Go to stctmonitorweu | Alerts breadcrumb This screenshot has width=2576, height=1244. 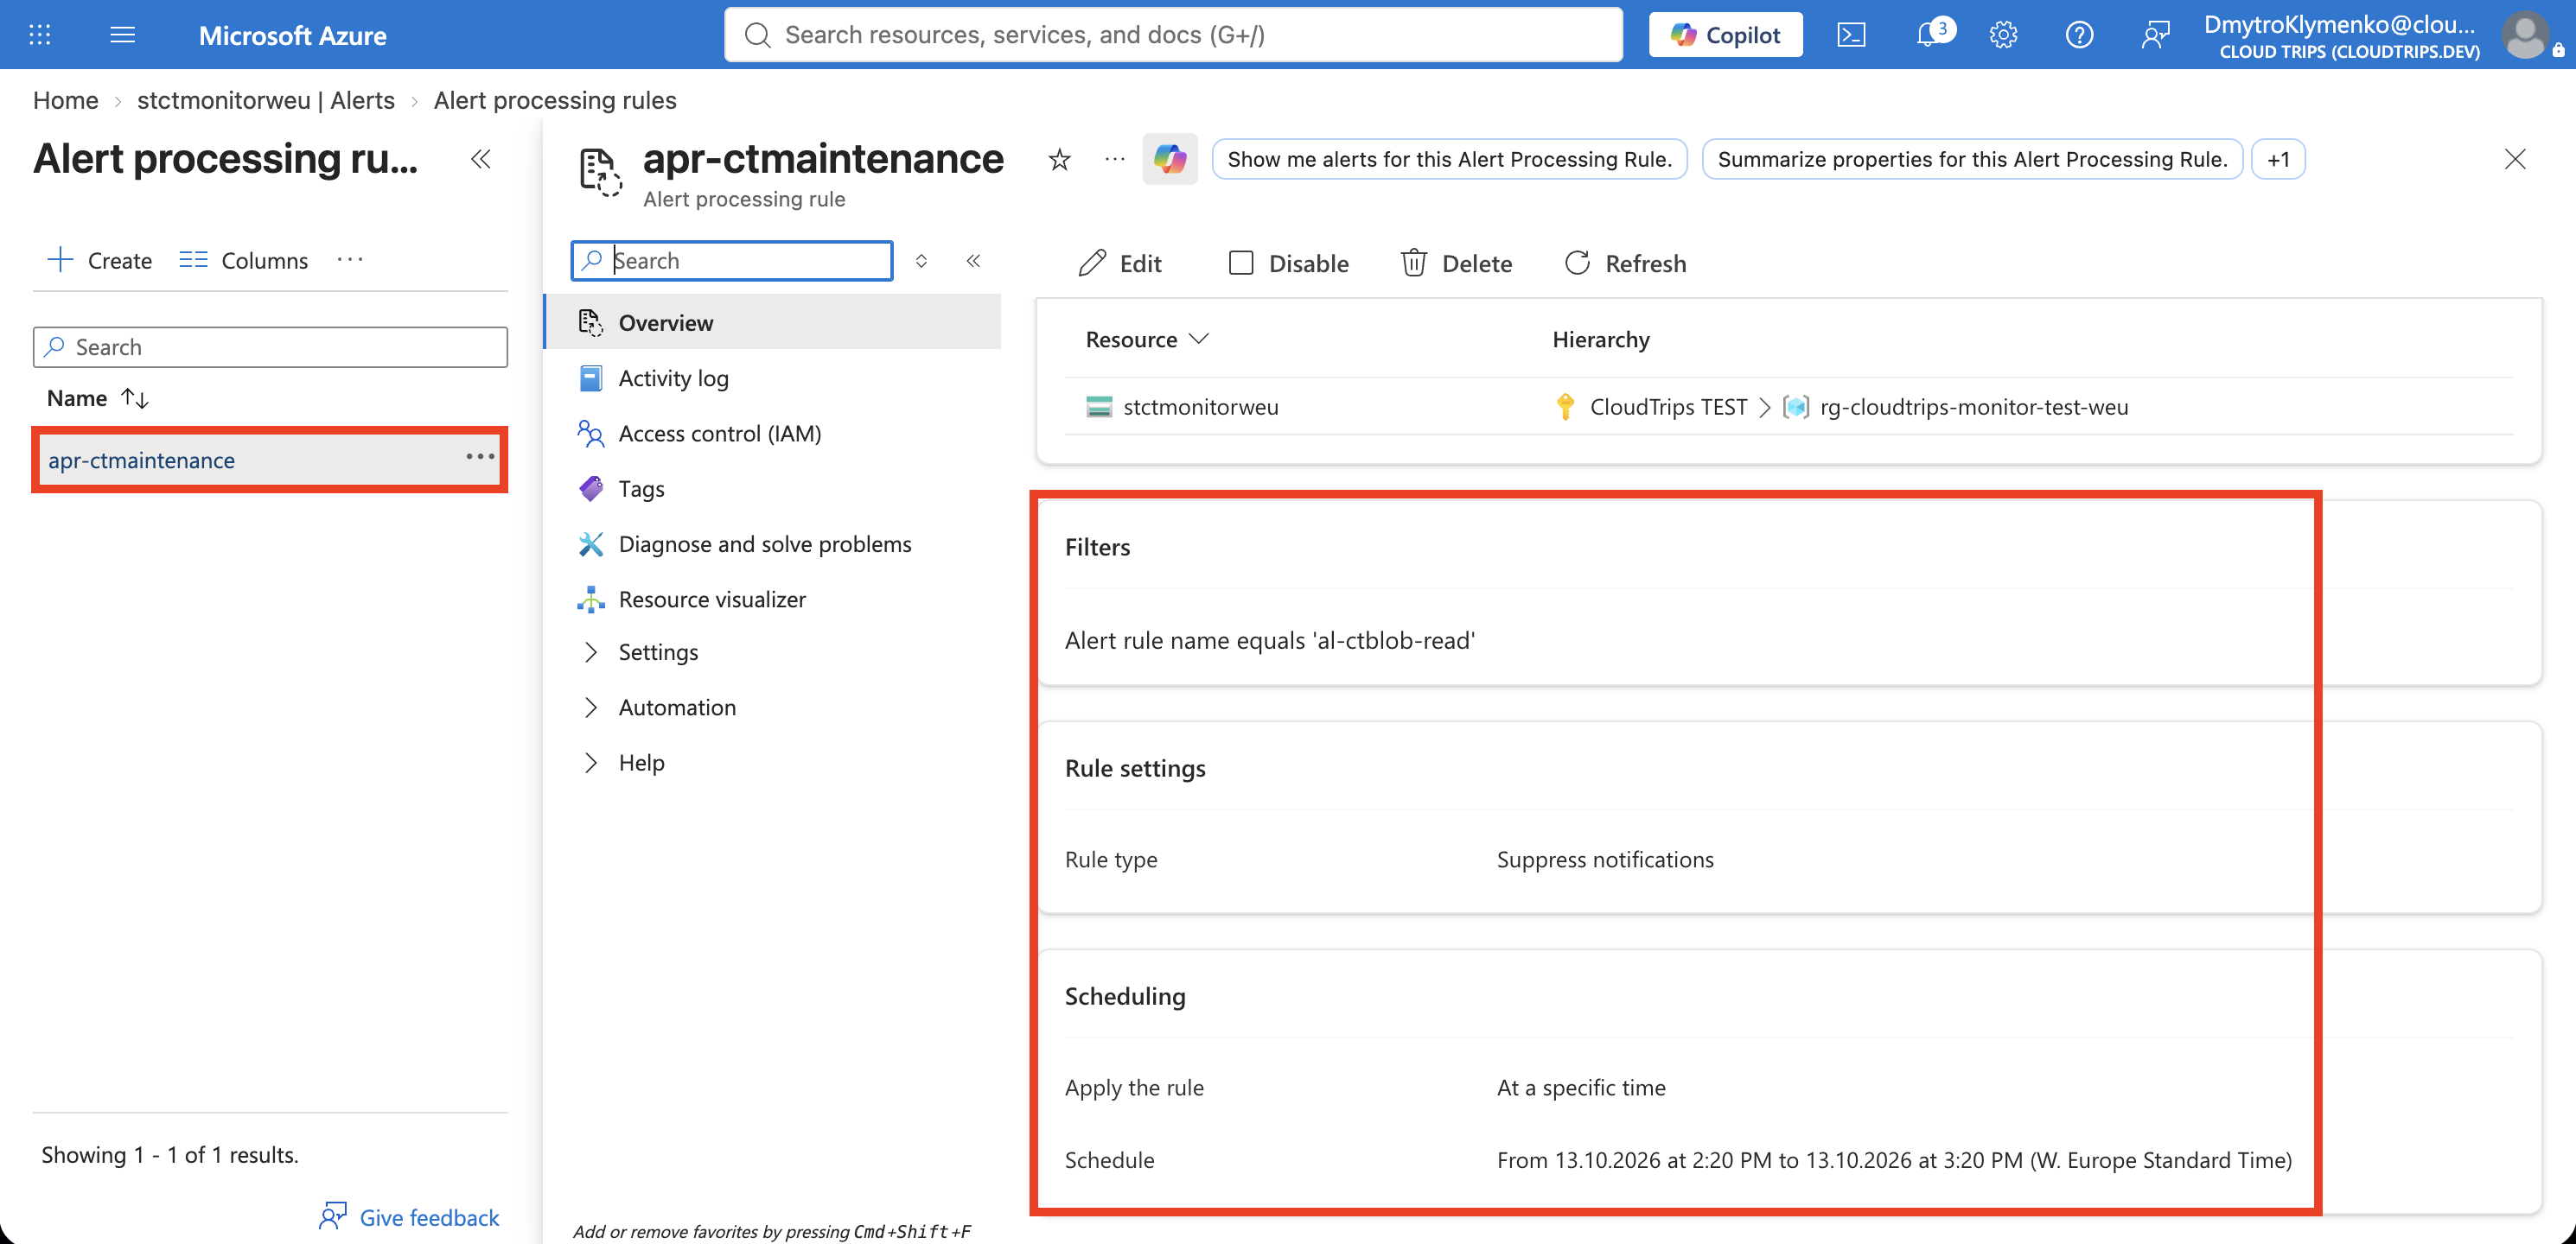tap(265, 100)
